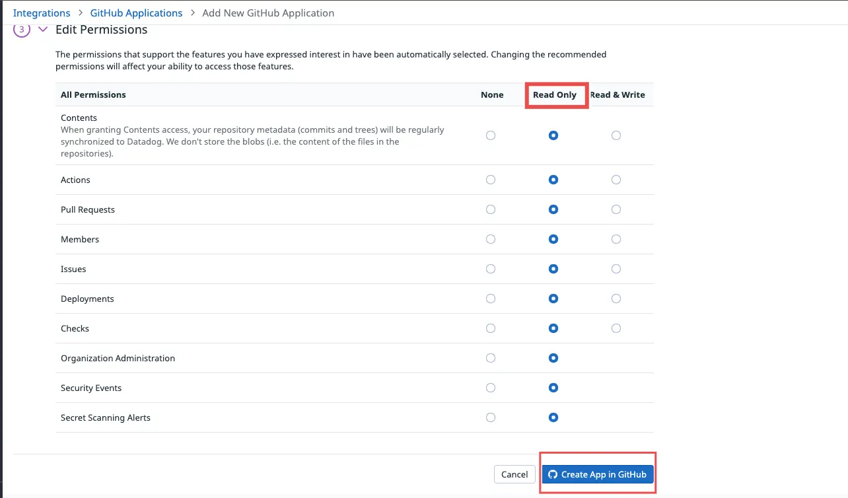Image resolution: width=848 pixels, height=498 pixels.
Task: Grant Read & Write for Actions
Action: (616, 180)
